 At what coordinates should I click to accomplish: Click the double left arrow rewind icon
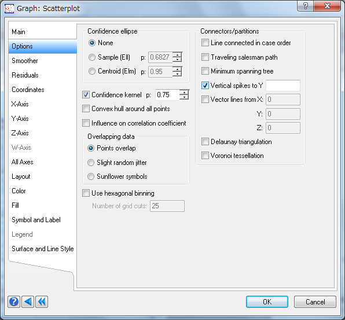click(42, 301)
